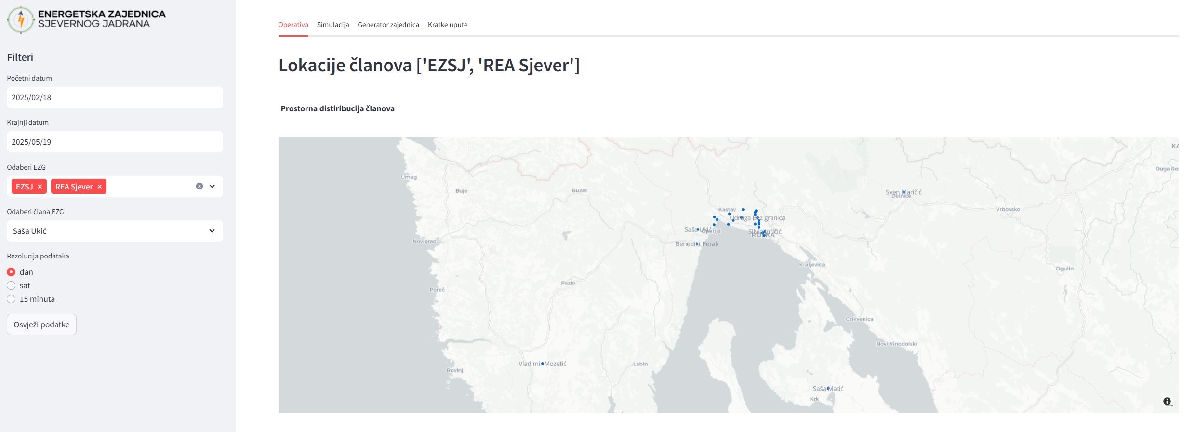The width and height of the screenshot is (1197, 432).
Task: Click the Sven Maričić map marker
Action: [904, 192]
